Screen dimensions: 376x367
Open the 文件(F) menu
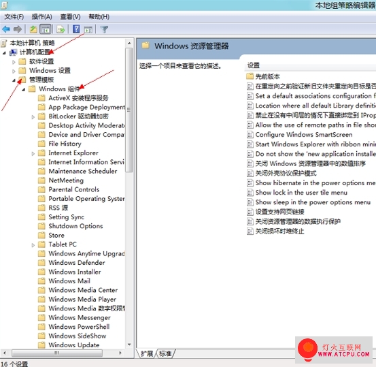pyautogui.click(x=14, y=17)
